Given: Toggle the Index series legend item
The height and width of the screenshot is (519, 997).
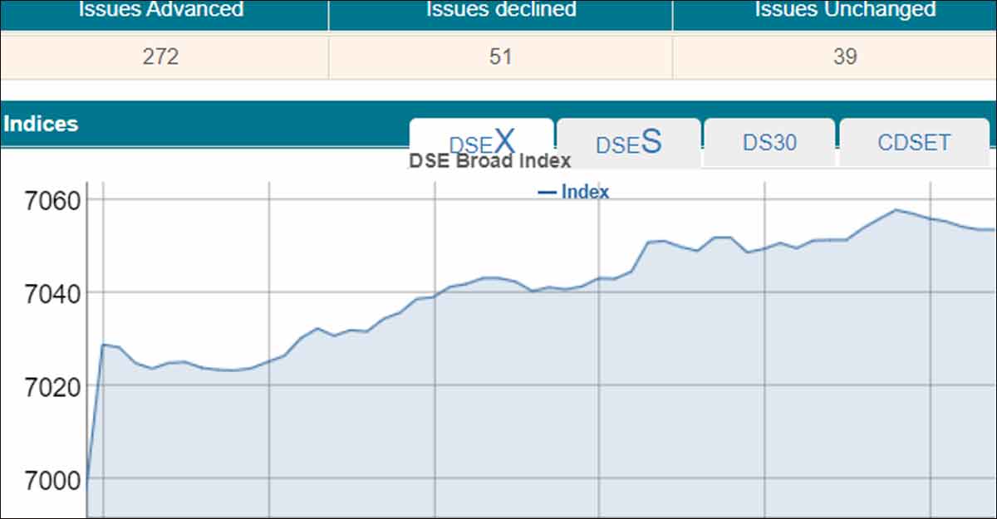Looking at the screenshot, I should (x=585, y=192).
